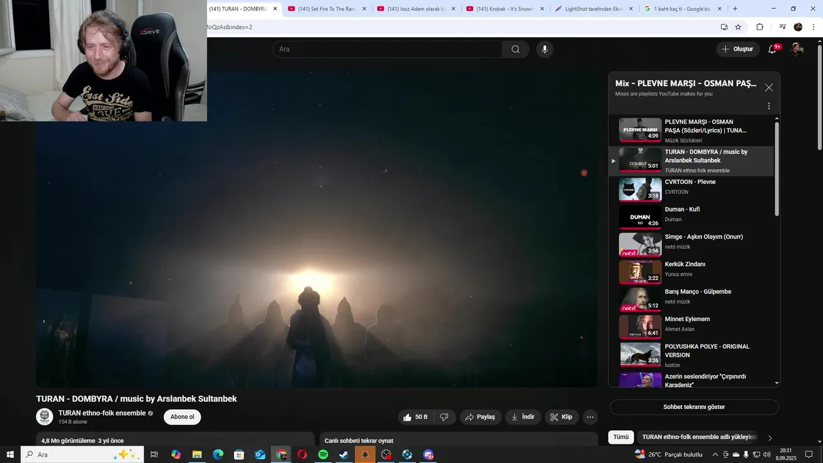Viewport: 823px width, 463px height.
Task: Click Sohbet tekrarını göster button
Action: 694,407
